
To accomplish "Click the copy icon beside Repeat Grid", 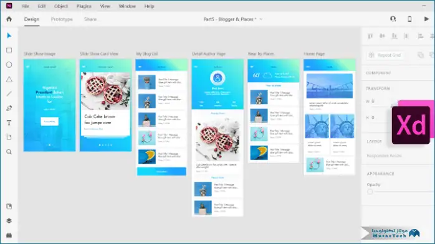I will pos(421,55).
